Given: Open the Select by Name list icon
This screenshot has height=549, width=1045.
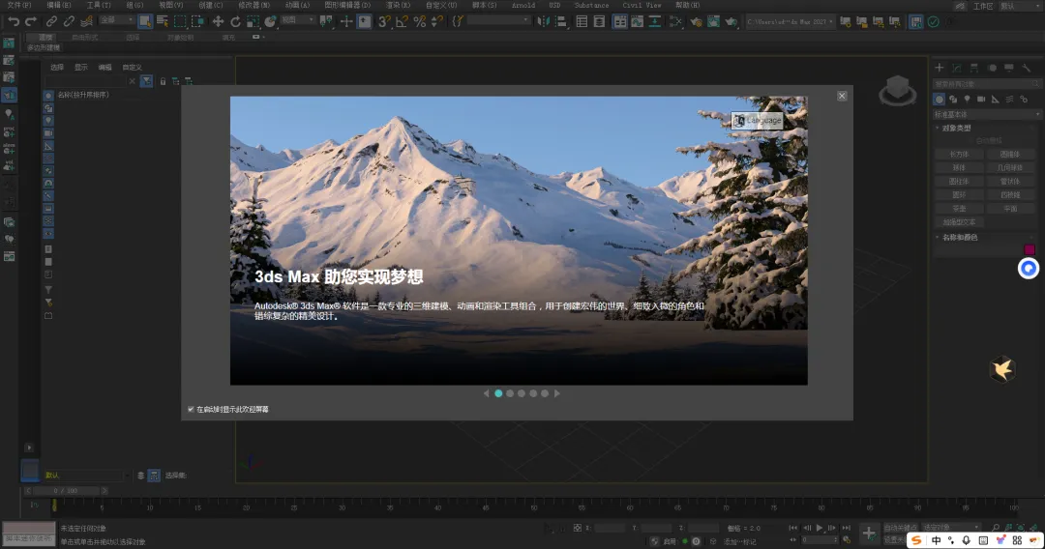Looking at the screenshot, I should tap(162, 22).
